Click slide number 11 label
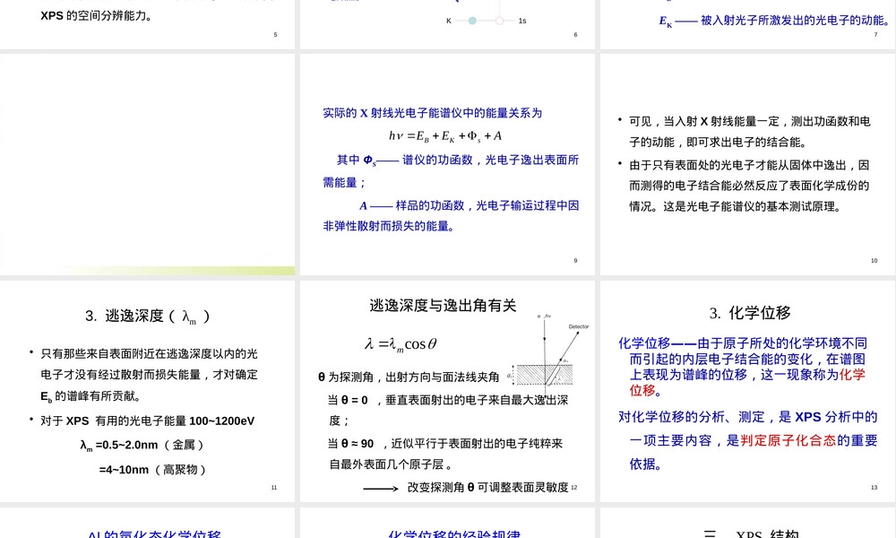This screenshot has height=538, width=896. 274,488
